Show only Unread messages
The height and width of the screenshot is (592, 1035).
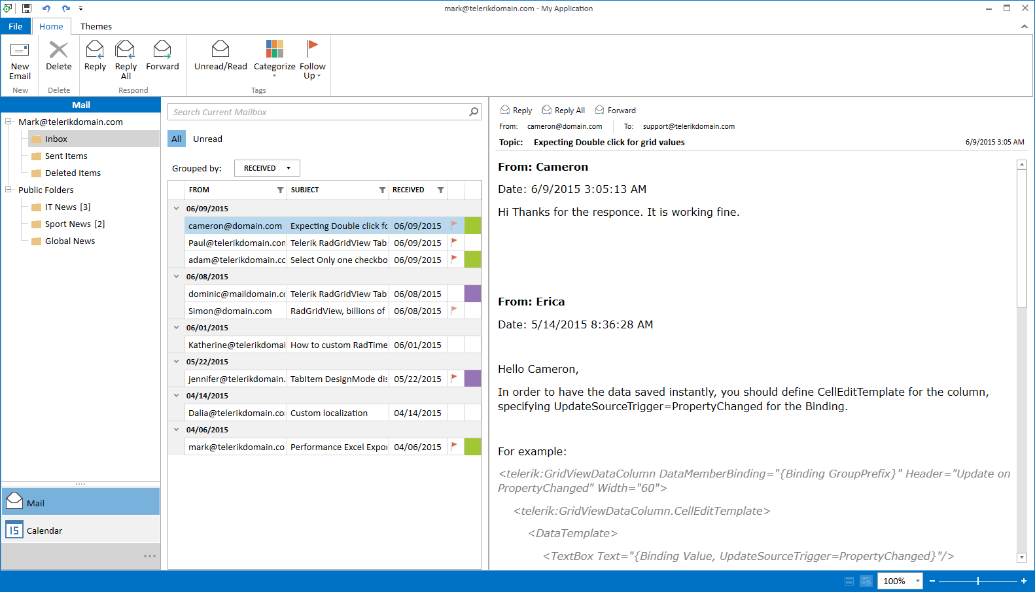[x=207, y=139]
